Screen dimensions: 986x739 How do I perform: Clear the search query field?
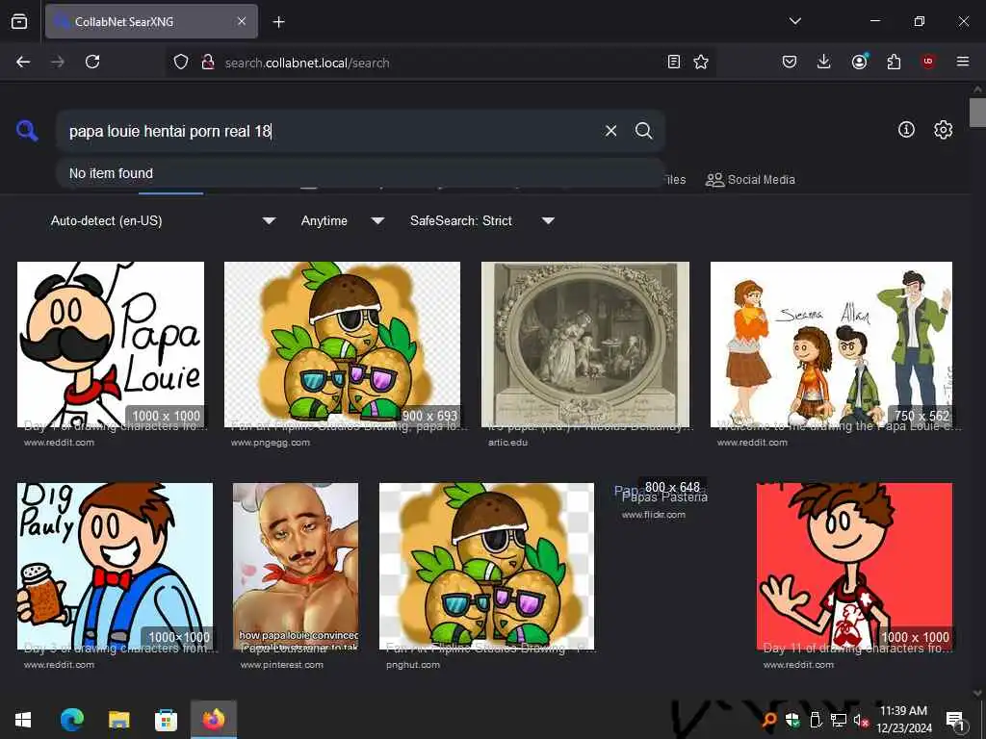coord(610,131)
